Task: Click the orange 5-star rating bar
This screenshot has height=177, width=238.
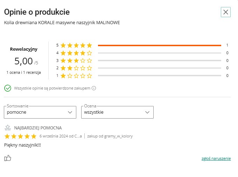Action: (159, 45)
